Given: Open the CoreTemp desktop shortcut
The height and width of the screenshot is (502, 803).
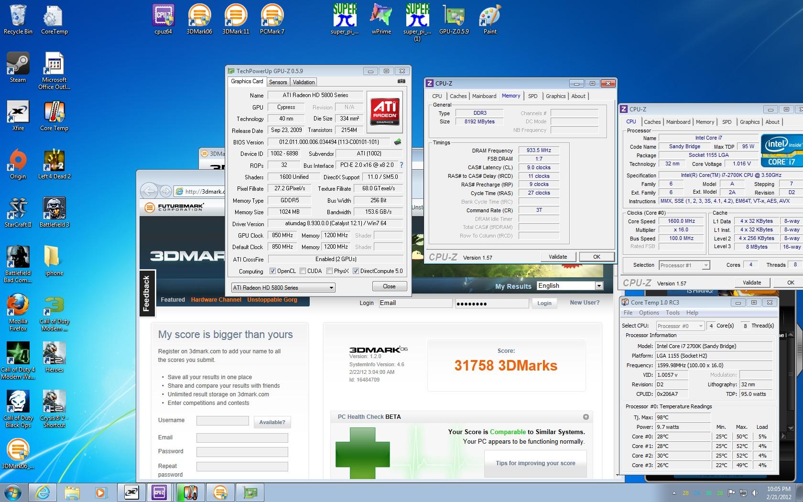Looking at the screenshot, I should point(54,19).
